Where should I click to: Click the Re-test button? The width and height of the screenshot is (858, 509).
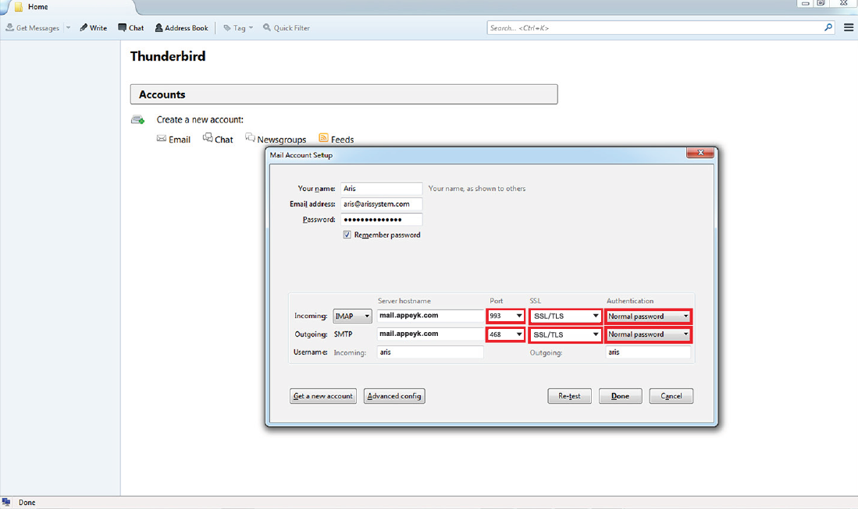tap(570, 396)
